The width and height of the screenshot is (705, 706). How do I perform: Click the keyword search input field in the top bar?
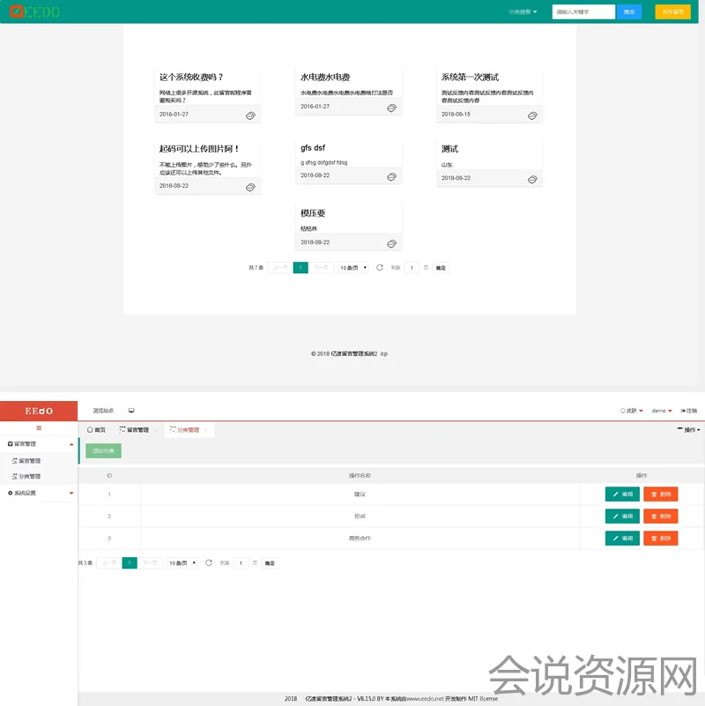pyautogui.click(x=583, y=12)
